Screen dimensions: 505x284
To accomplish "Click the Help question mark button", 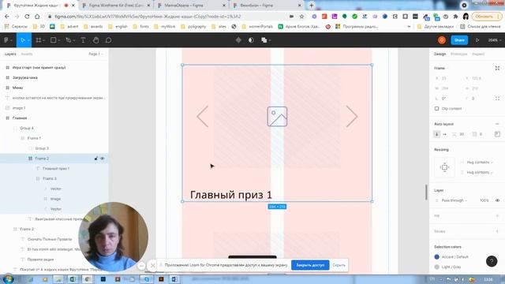I will click(x=492, y=261).
